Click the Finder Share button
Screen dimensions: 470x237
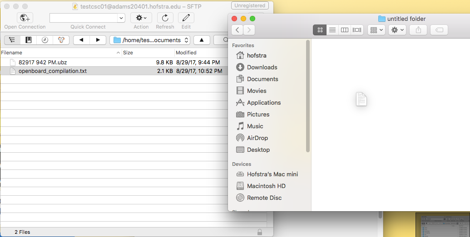pyautogui.click(x=418, y=30)
